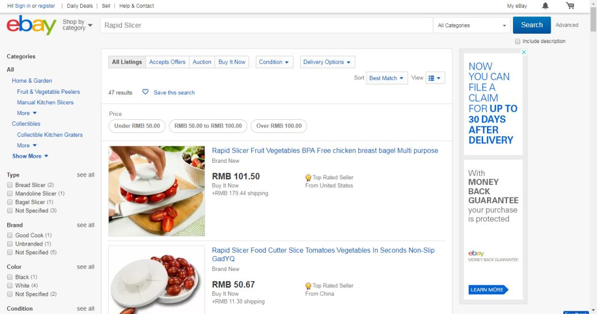This screenshot has width=597, height=314.
Task: Click second listing's Top Rated Seller badge
Action: [x=308, y=286]
